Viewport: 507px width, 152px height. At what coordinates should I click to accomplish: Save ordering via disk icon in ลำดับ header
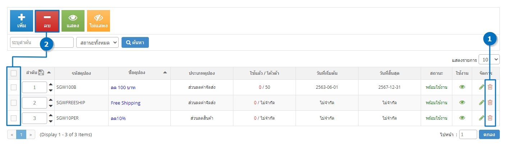41,73
